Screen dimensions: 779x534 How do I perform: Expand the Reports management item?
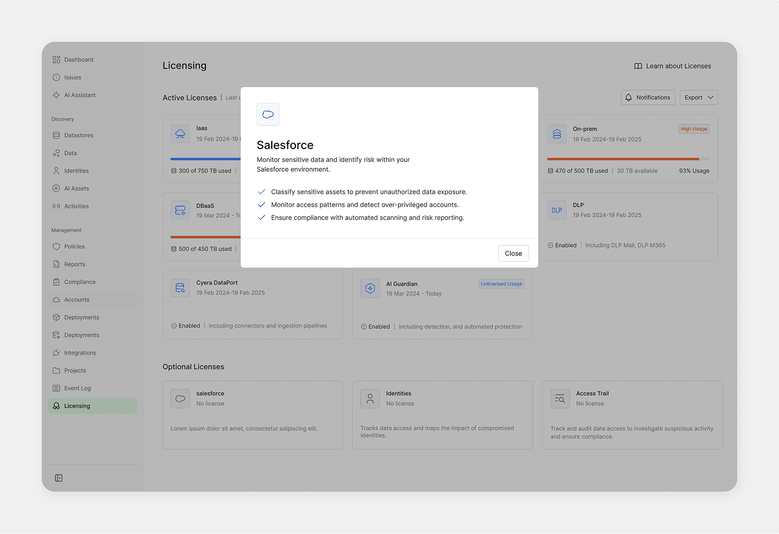pyautogui.click(x=75, y=264)
